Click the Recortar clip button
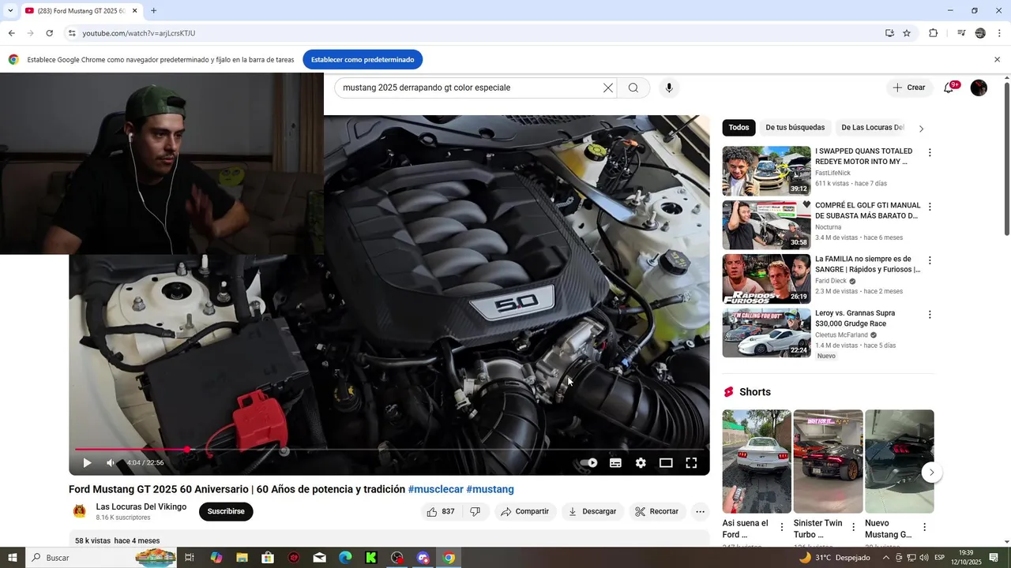Image resolution: width=1011 pixels, height=568 pixels. (x=657, y=511)
